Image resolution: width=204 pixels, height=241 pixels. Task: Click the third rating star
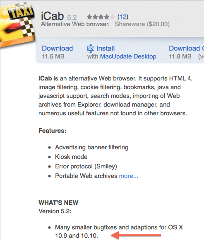(x=101, y=17)
